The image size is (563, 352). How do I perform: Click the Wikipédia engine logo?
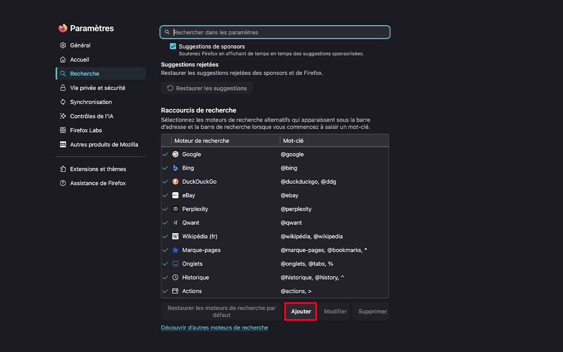point(175,237)
